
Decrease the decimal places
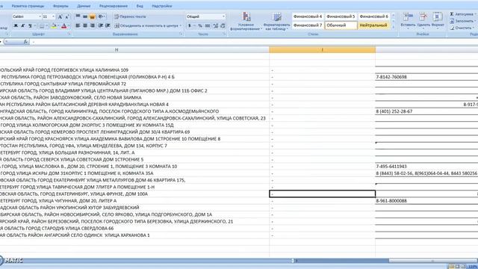(223, 26)
